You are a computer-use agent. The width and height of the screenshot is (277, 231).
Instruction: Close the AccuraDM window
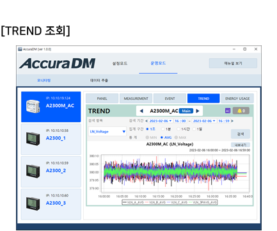click(256, 49)
